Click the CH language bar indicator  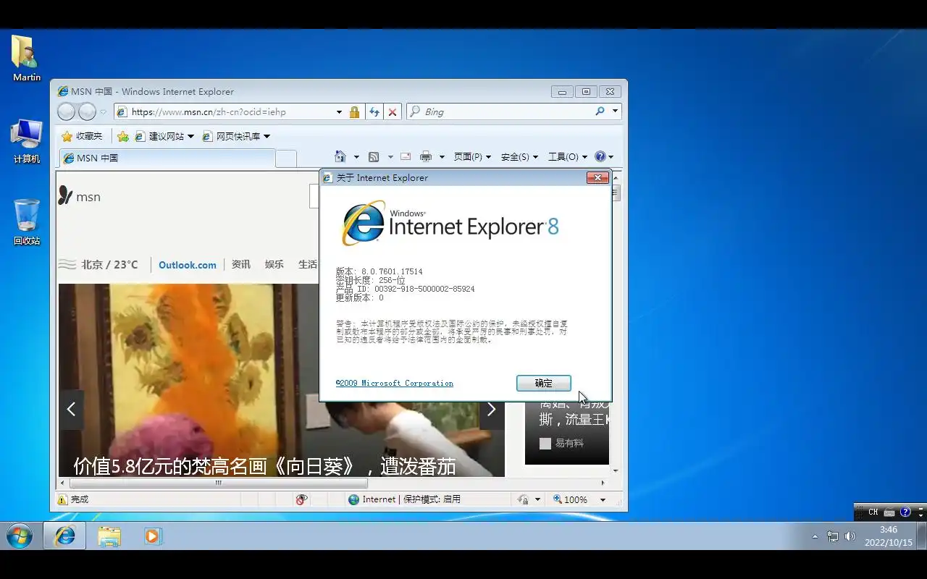point(873,512)
